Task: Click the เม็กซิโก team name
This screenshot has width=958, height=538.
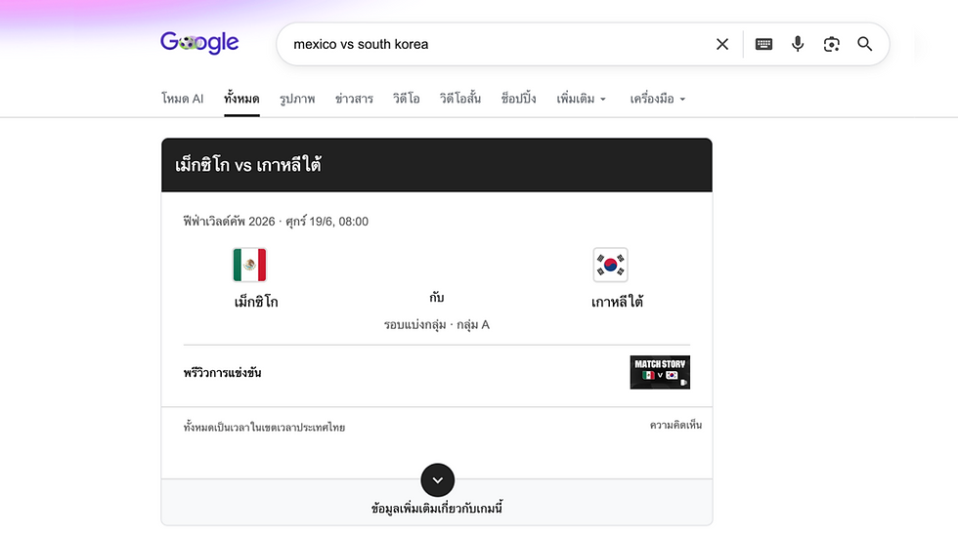Action: [256, 302]
